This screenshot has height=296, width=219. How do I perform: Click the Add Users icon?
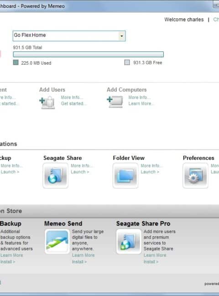click(47, 102)
